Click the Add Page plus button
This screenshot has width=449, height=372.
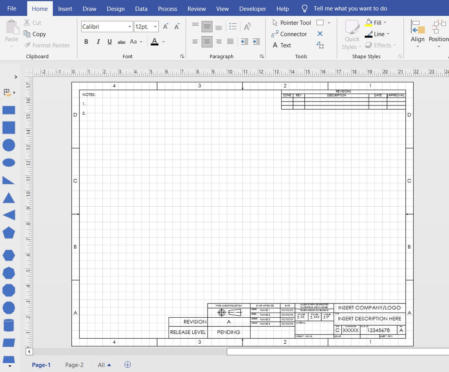click(127, 365)
